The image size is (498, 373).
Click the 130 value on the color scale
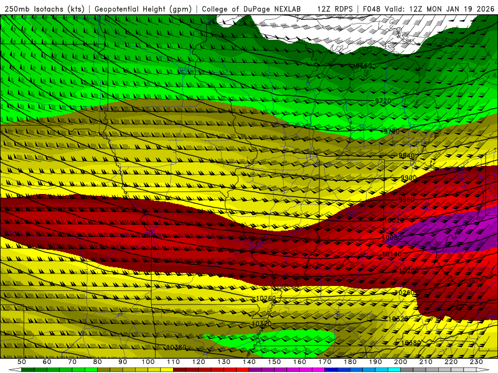(x=224, y=362)
